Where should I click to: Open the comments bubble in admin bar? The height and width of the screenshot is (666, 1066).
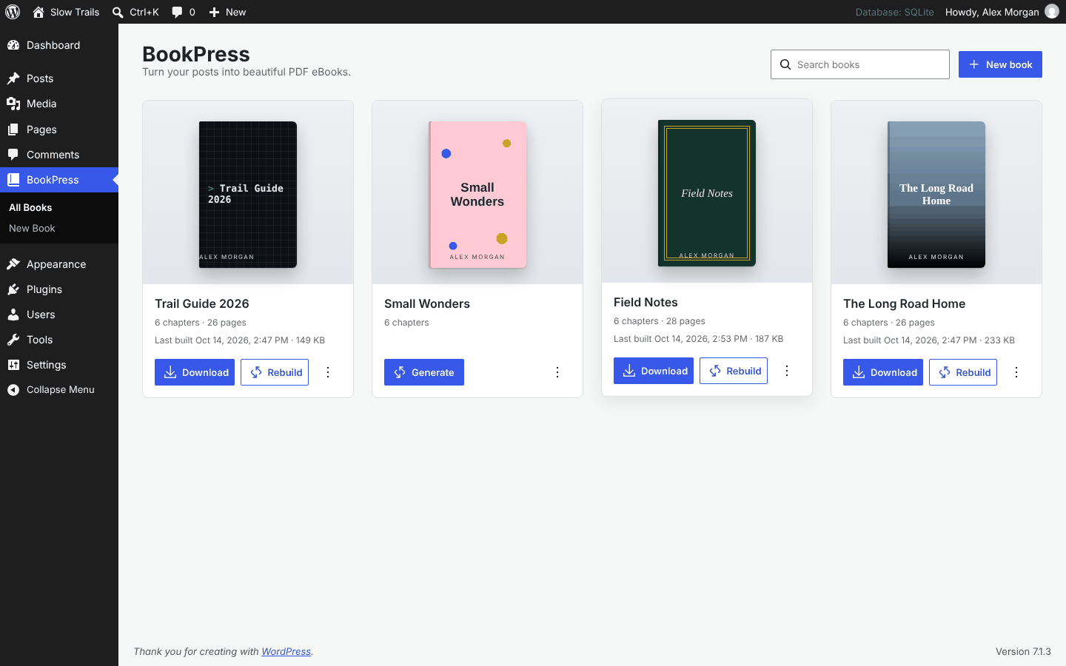coord(184,12)
